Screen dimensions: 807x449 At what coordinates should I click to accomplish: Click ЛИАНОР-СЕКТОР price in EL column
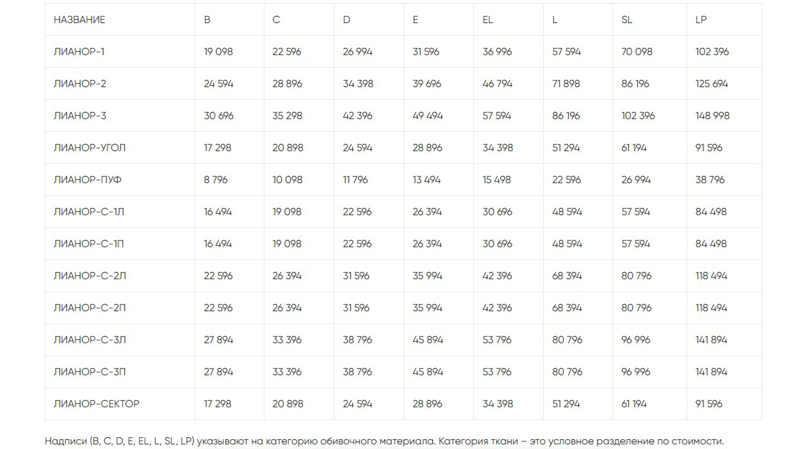pos(497,404)
